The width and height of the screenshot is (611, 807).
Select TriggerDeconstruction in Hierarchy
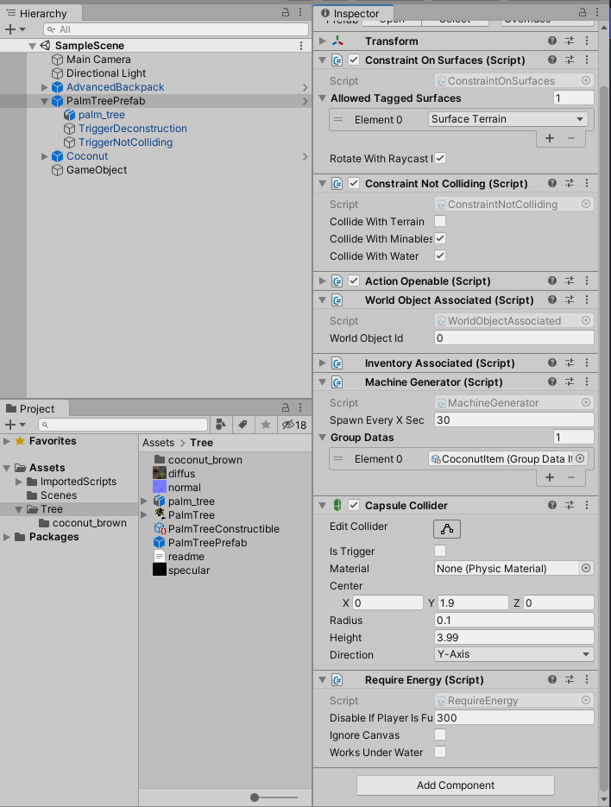[133, 128]
